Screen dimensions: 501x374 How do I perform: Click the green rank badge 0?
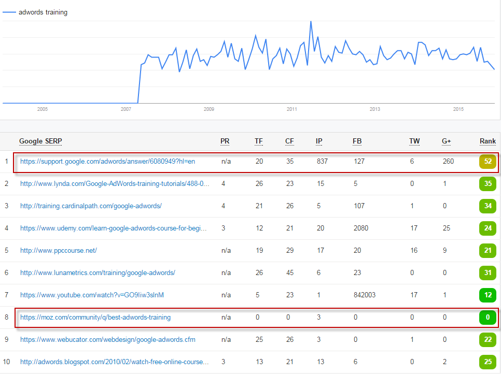click(488, 318)
